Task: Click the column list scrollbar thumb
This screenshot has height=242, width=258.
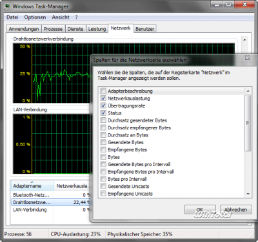Action: [248, 123]
